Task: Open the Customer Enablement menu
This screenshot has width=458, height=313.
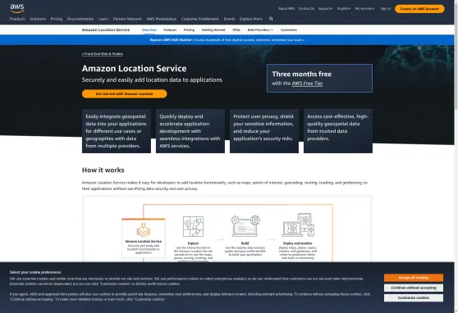Action: click(x=199, y=19)
